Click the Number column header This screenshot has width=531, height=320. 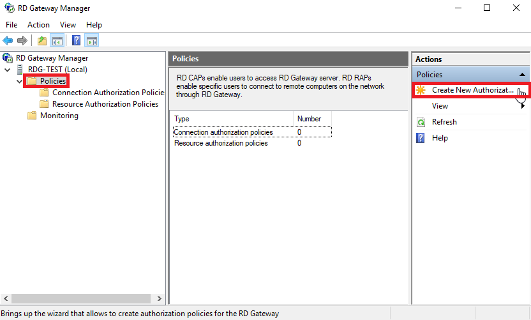coord(313,119)
